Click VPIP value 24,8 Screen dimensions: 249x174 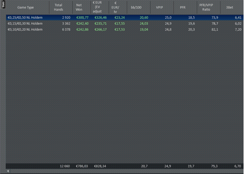pyautogui.click(x=168, y=29)
